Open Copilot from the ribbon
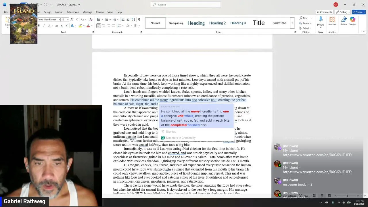The width and height of the screenshot is (368, 207). 352,21
